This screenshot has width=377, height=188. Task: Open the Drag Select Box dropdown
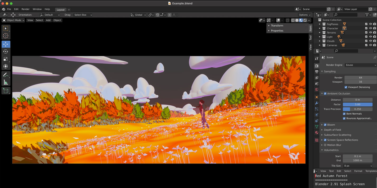pos(83,15)
